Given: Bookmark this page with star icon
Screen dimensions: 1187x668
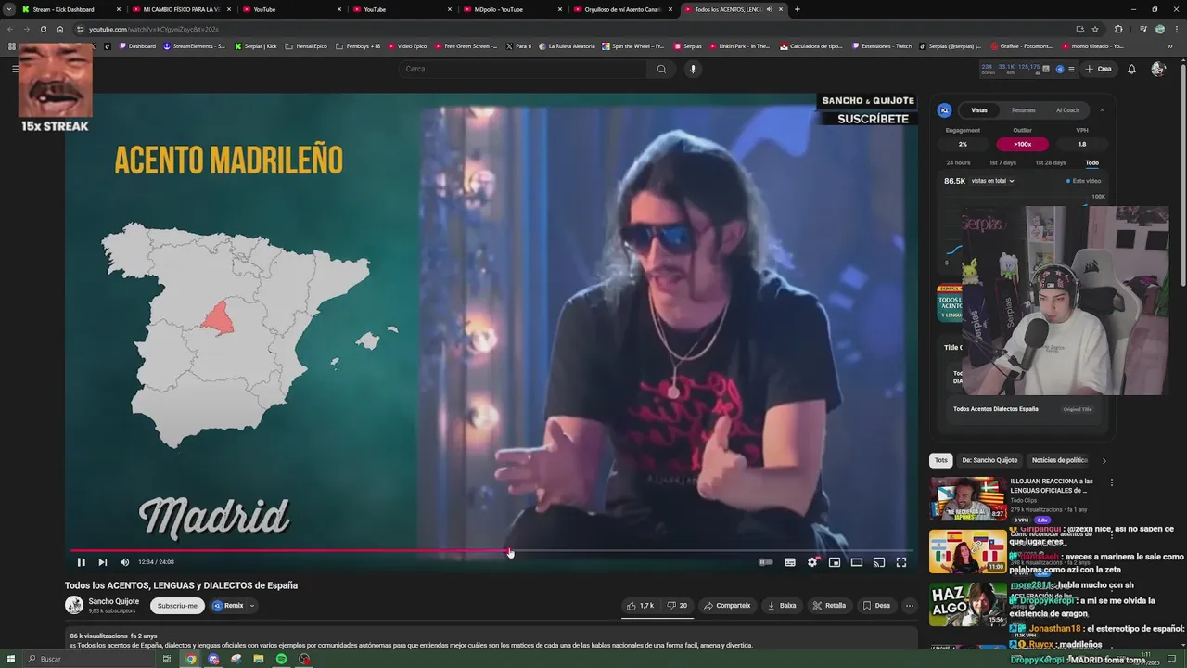Looking at the screenshot, I should click(x=1095, y=29).
